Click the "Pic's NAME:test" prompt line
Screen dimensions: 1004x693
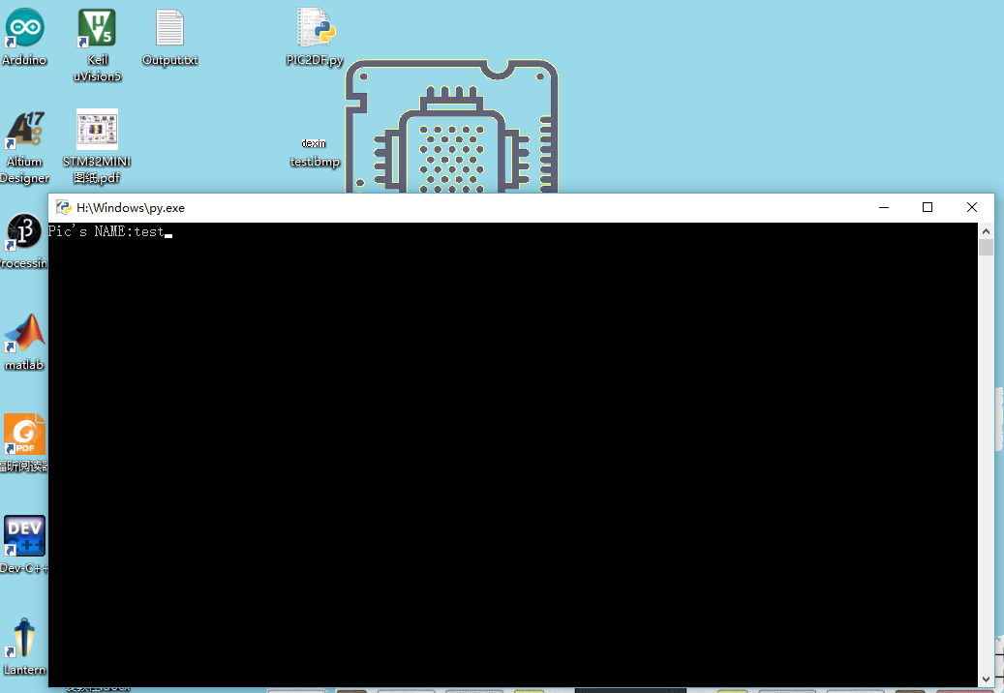[x=106, y=231]
